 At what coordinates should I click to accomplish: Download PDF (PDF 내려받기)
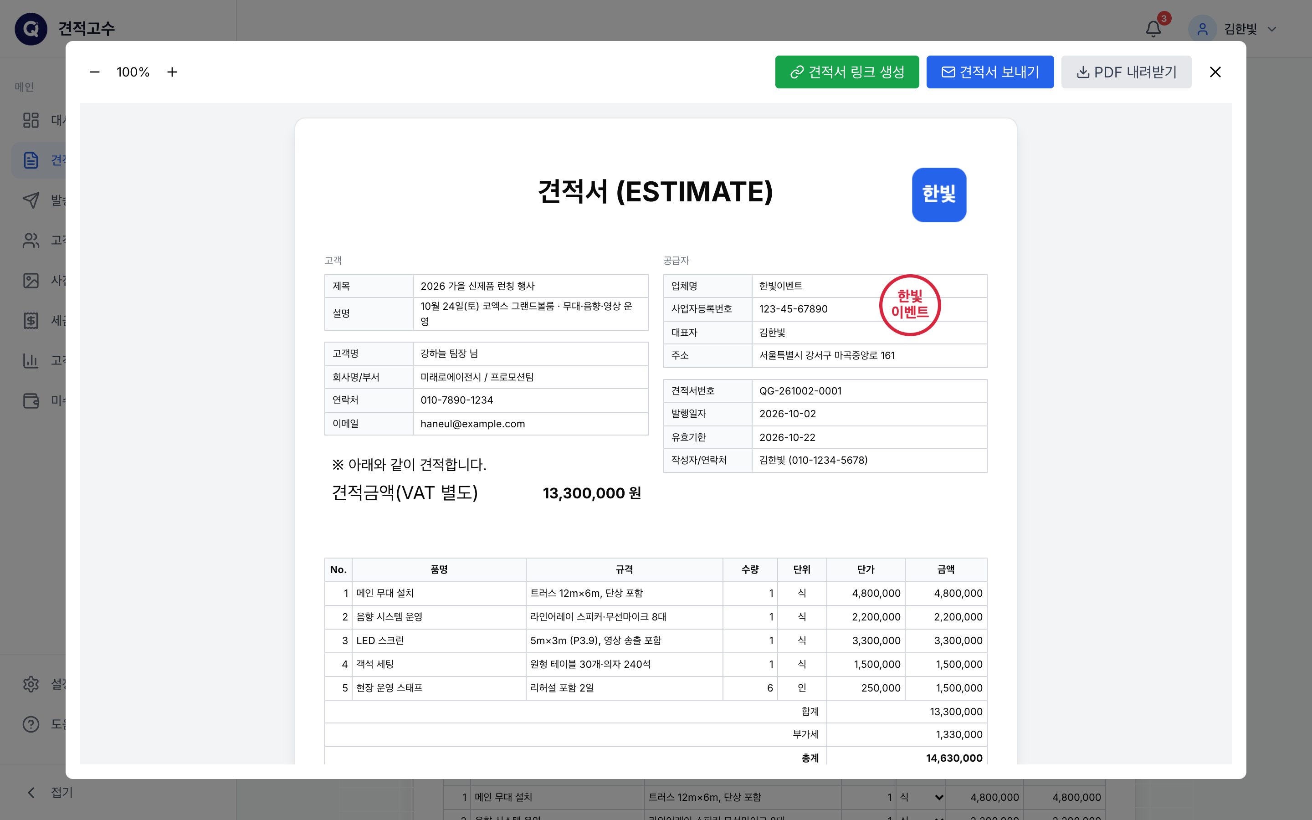click(1126, 72)
